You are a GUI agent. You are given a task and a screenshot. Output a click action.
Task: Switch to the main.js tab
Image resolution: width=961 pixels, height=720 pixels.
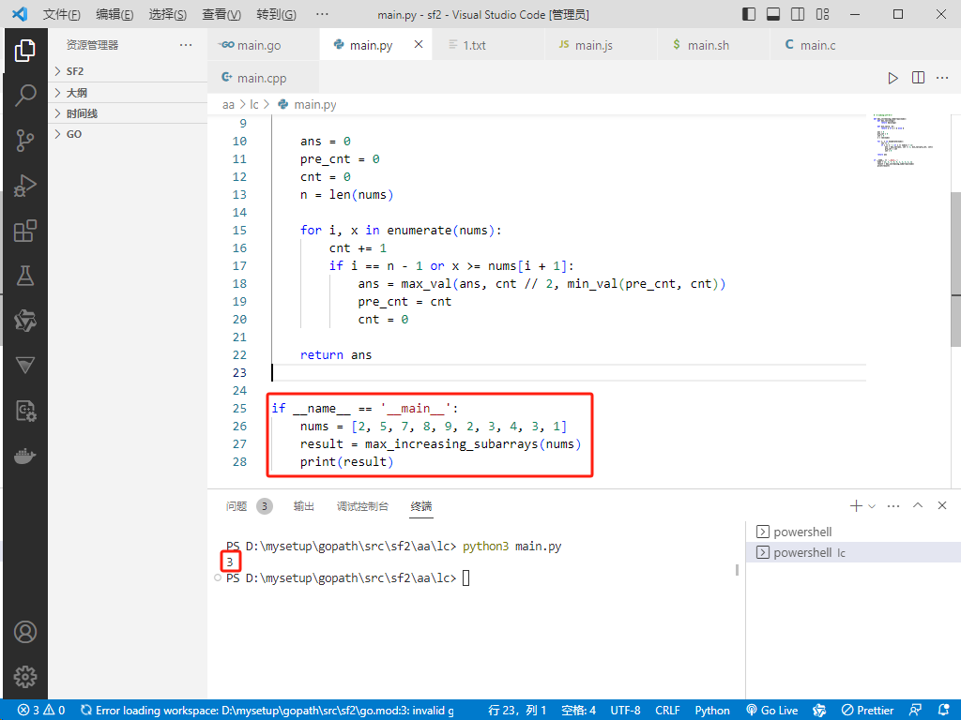[601, 45]
